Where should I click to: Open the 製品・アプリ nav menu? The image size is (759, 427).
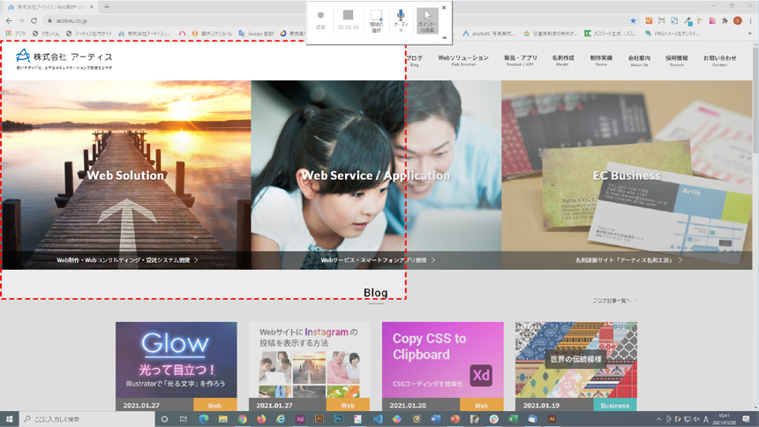point(521,60)
